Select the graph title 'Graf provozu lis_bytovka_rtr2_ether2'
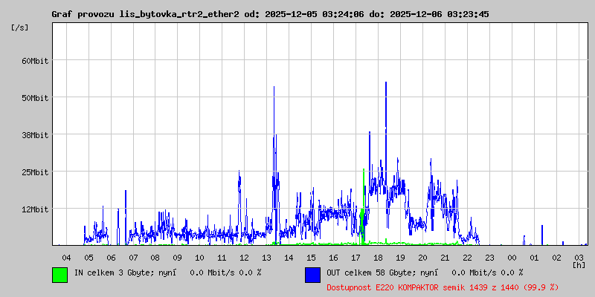This screenshot has width=595, height=297. pos(145,14)
